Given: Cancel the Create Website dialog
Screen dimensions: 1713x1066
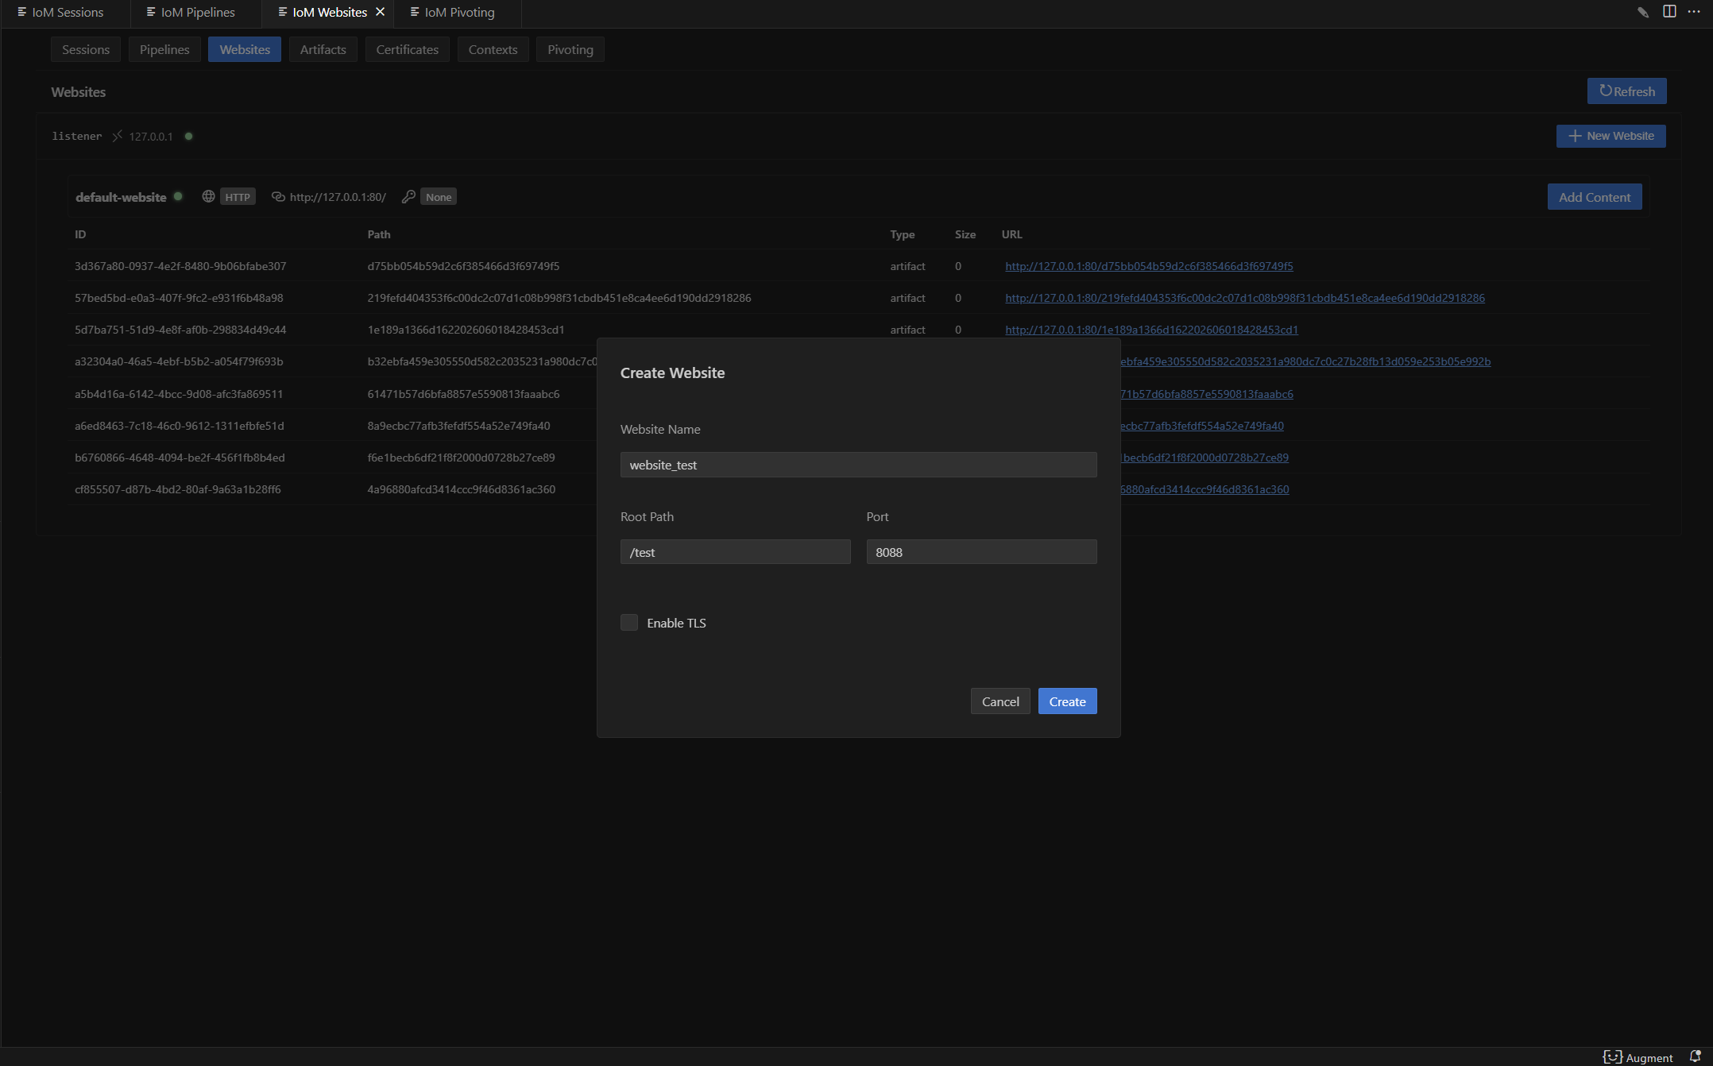Looking at the screenshot, I should tap(1000, 701).
